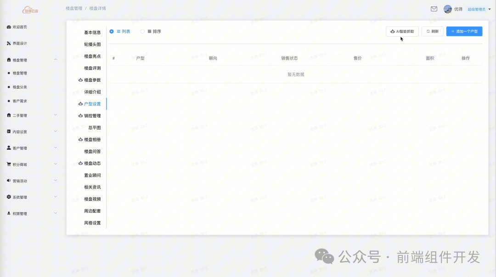Open the 楼盘问答 tab

tap(92, 151)
